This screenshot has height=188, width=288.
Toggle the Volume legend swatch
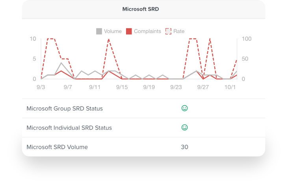click(99, 31)
